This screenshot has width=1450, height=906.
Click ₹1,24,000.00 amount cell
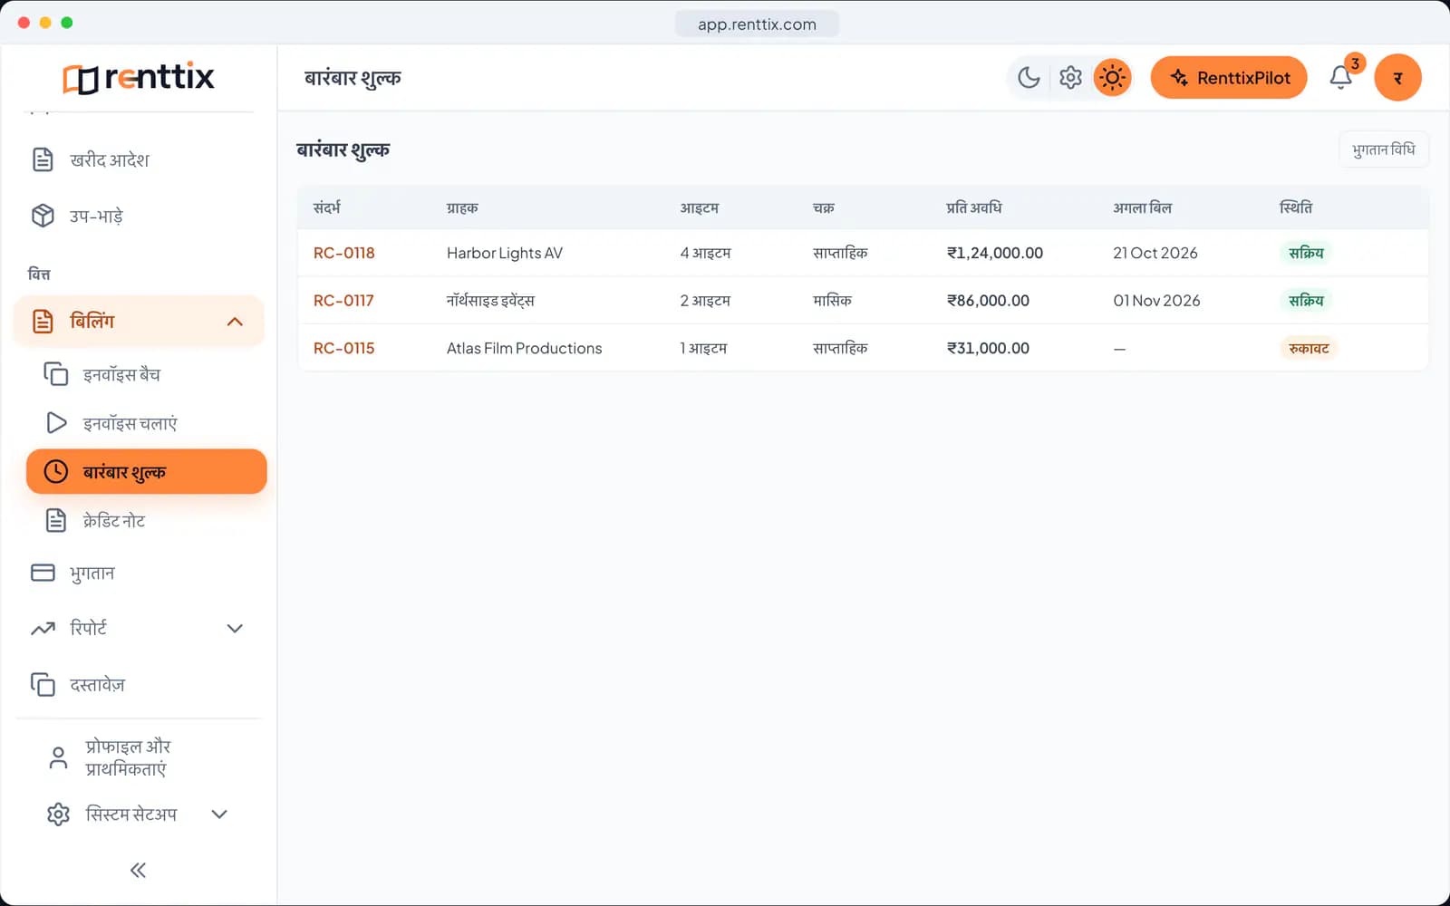pos(994,253)
